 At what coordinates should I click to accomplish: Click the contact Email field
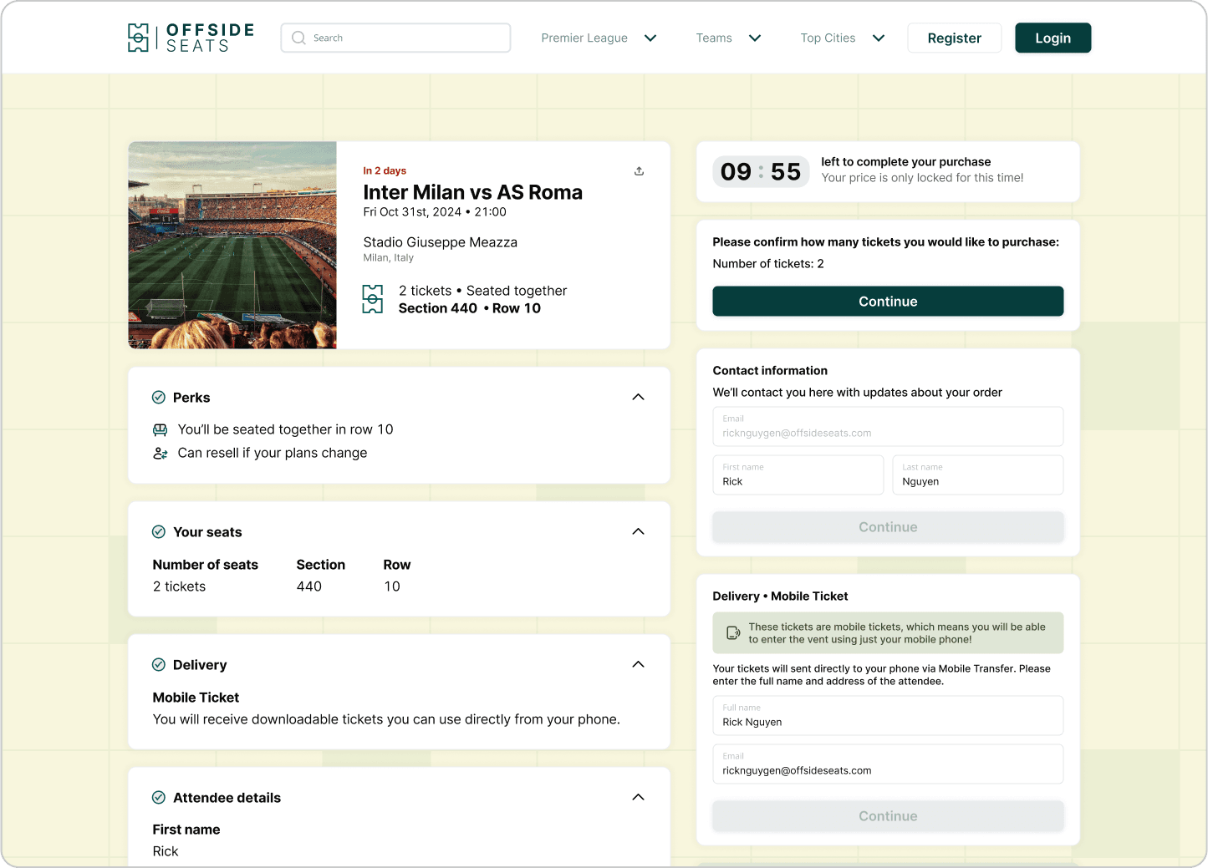[x=888, y=426]
